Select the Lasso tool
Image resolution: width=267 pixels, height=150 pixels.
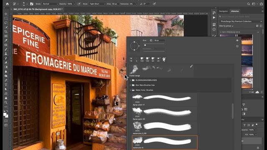coord(6,23)
